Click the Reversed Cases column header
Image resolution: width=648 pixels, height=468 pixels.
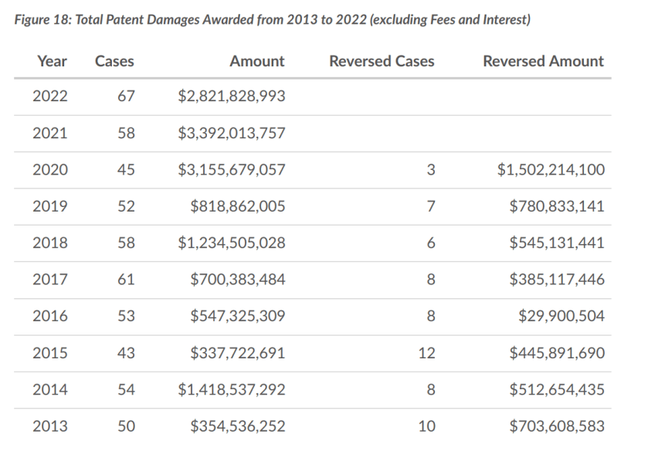[x=382, y=60]
